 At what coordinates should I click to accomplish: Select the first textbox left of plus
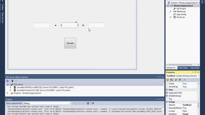pyautogui.click(x=42, y=25)
